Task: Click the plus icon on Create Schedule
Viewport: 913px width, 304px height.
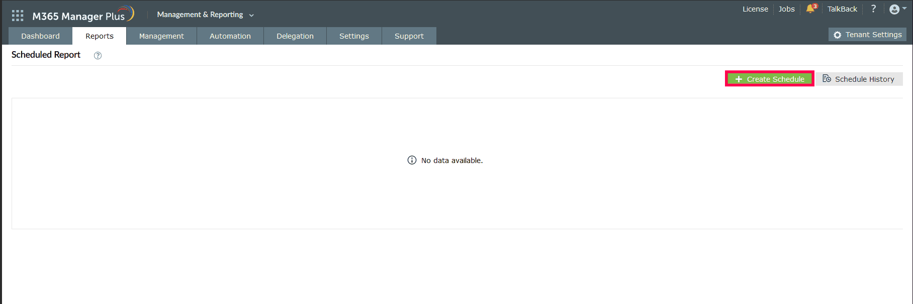Action: click(x=739, y=79)
